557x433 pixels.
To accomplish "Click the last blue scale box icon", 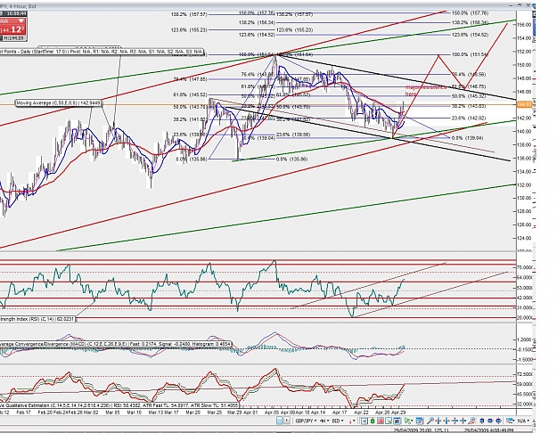I will (x=498, y=421).
